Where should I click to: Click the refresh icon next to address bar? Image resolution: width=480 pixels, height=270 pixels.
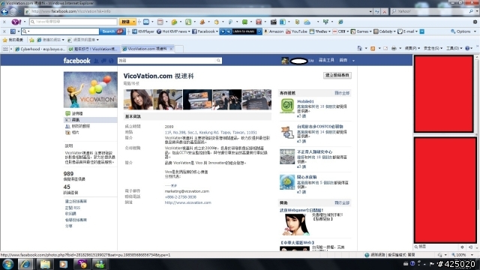[x=377, y=12]
